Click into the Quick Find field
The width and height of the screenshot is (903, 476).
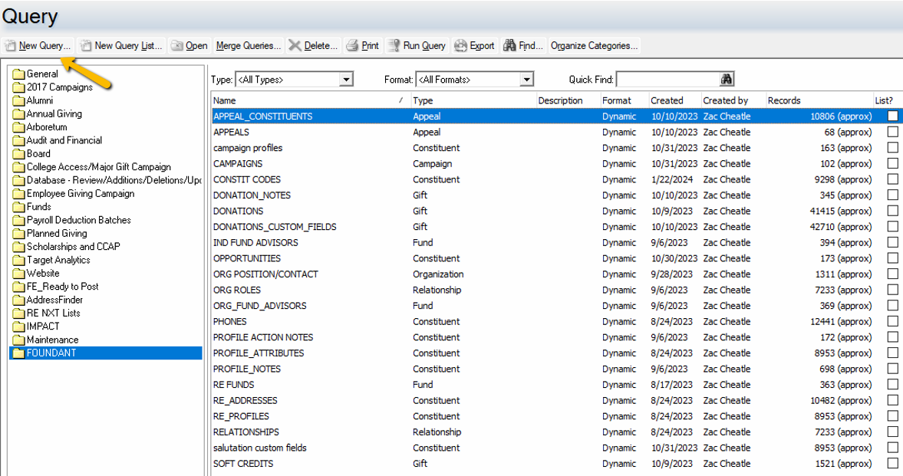point(667,80)
